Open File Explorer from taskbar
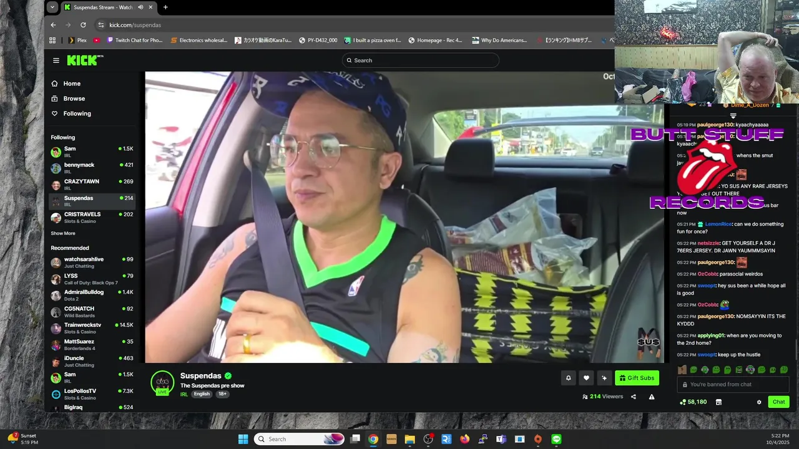This screenshot has height=449, width=799. [x=410, y=439]
